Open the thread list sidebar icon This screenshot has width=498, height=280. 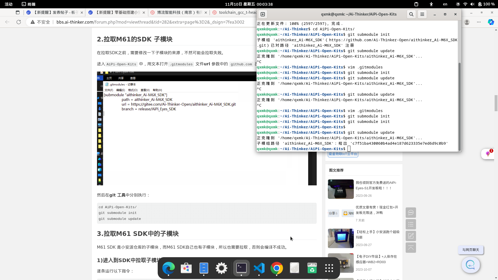click(x=411, y=224)
